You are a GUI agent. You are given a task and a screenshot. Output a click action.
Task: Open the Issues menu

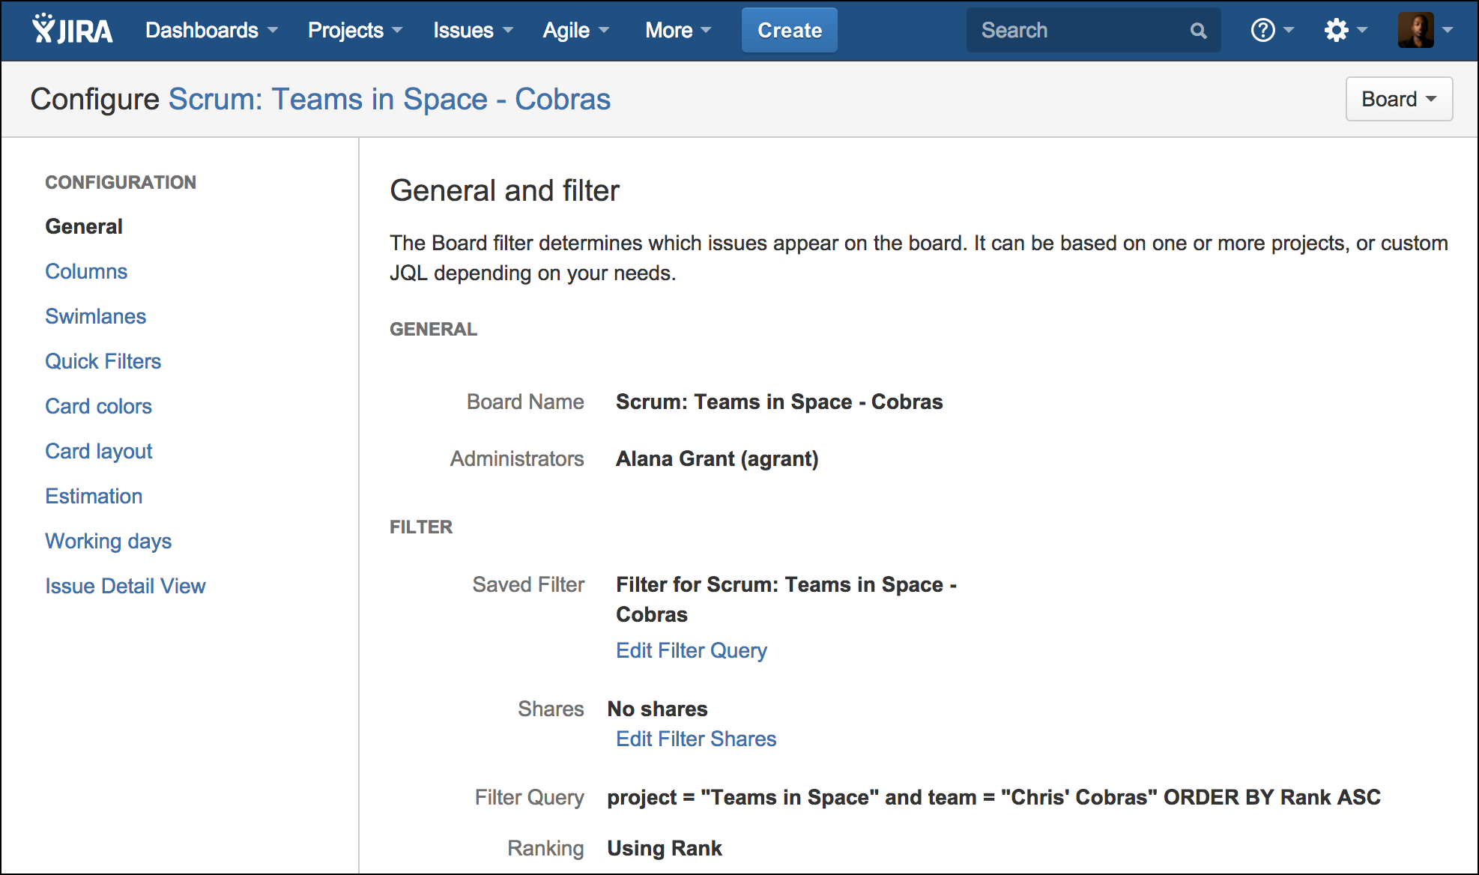click(x=464, y=30)
